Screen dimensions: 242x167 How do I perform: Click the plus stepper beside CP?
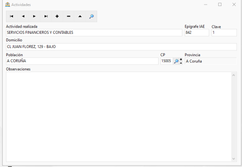181,59
